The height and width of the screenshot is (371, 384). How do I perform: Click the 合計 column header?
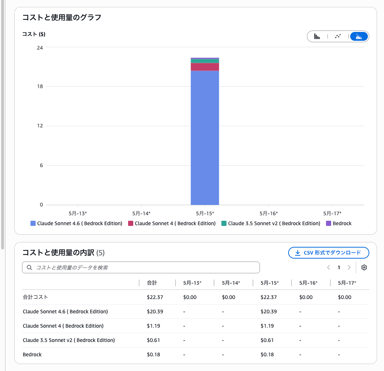click(152, 283)
